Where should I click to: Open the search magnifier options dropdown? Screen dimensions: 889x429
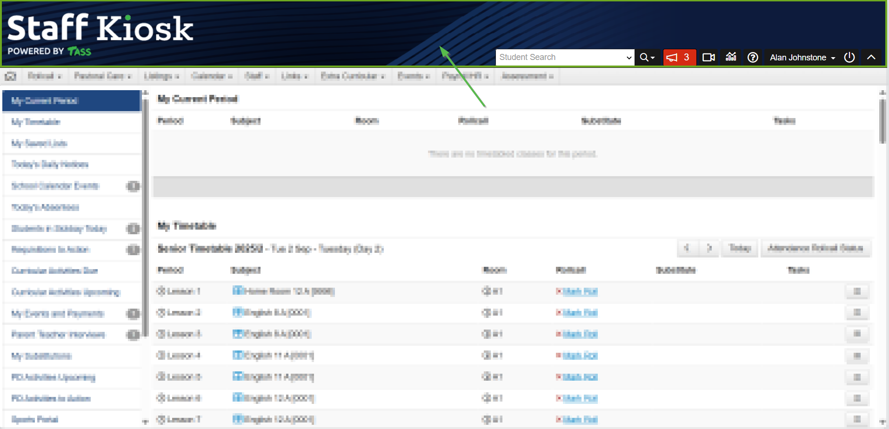click(x=647, y=57)
